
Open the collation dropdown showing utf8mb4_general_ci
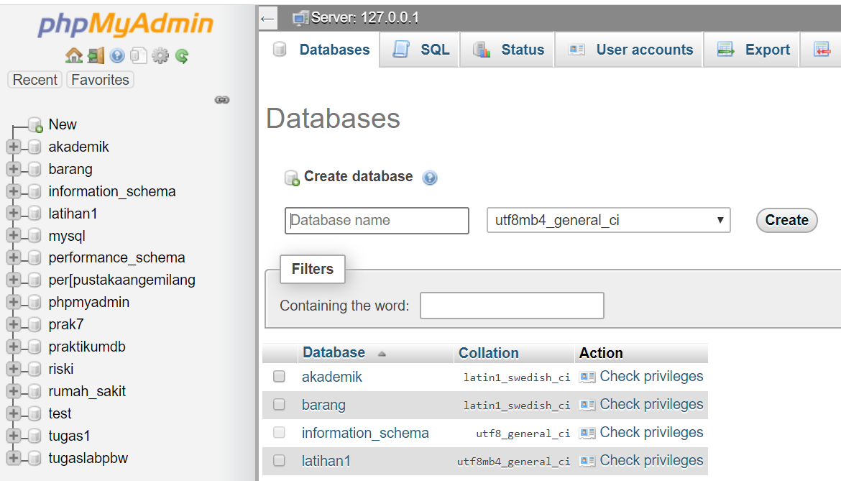click(609, 220)
